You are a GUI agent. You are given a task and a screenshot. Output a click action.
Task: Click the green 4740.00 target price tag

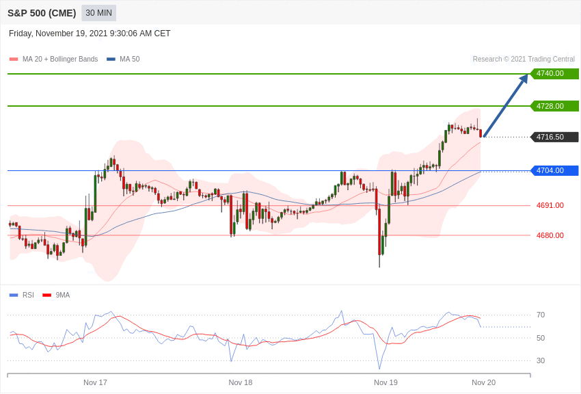[x=554, y=74]
